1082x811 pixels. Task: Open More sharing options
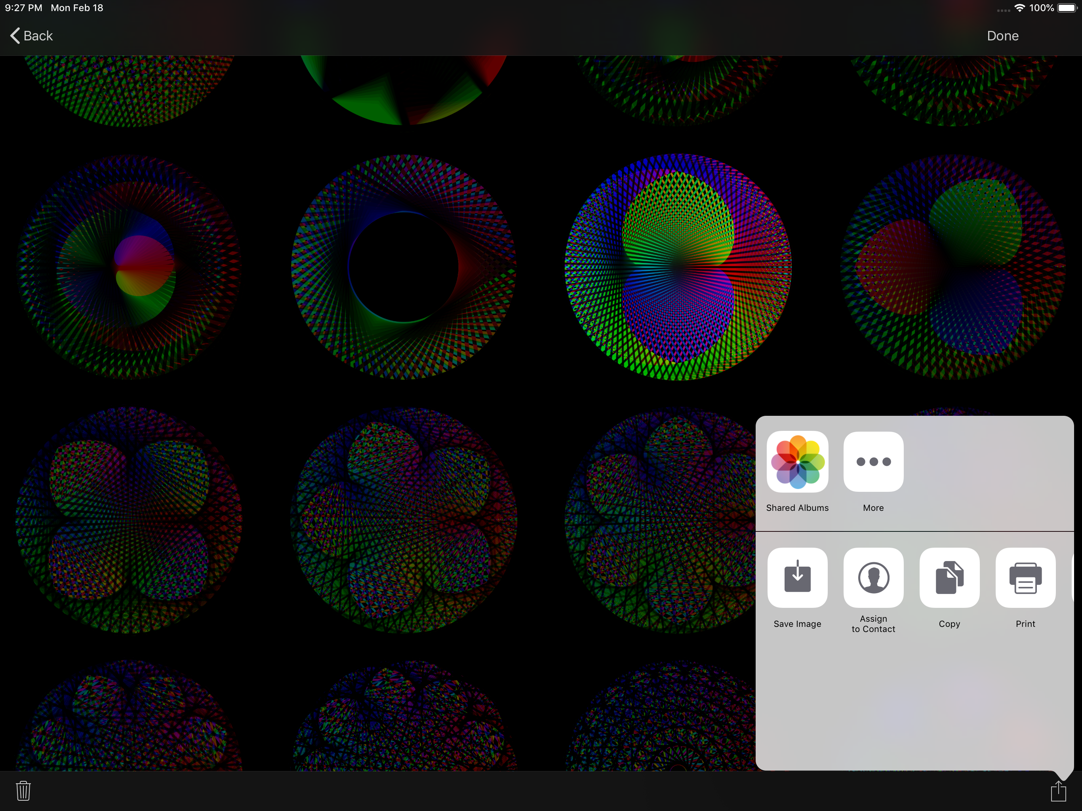coord(873,461)
